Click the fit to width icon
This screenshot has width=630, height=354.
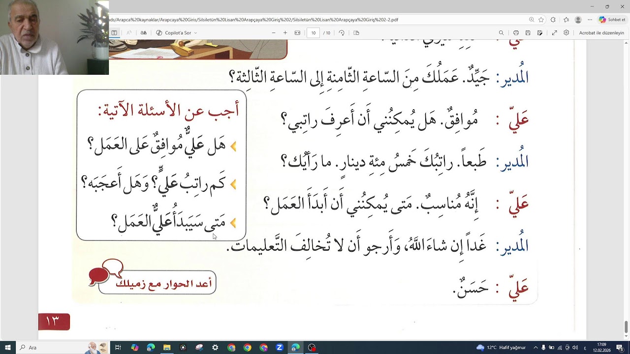(297, 33)
